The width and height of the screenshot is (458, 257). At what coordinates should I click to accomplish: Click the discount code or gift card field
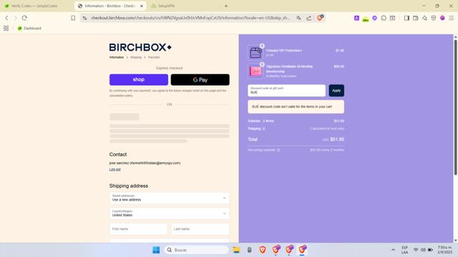(286, 91)
